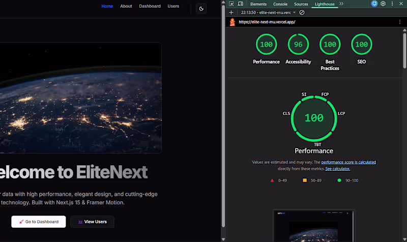Image resolution: width=407 pixels, height=242 pixels.
Task: Click the webpage scroll down arrow
Action: [x=223, y=239]
